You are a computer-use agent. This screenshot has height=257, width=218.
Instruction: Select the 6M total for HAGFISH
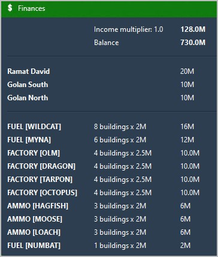(185, 206)
